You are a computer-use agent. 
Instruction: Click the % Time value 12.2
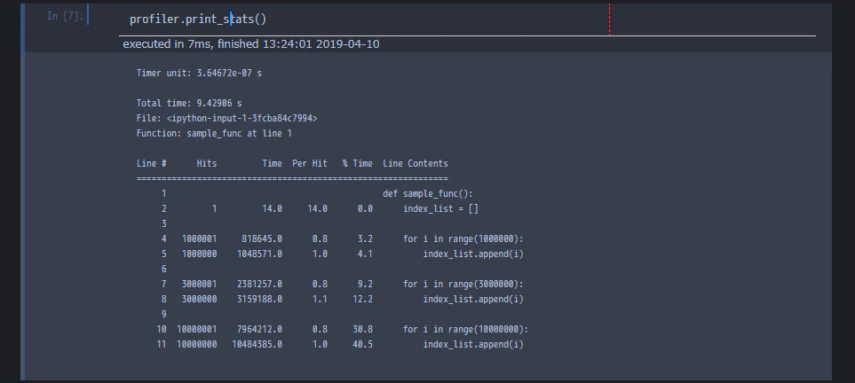(x=362, y=299)
